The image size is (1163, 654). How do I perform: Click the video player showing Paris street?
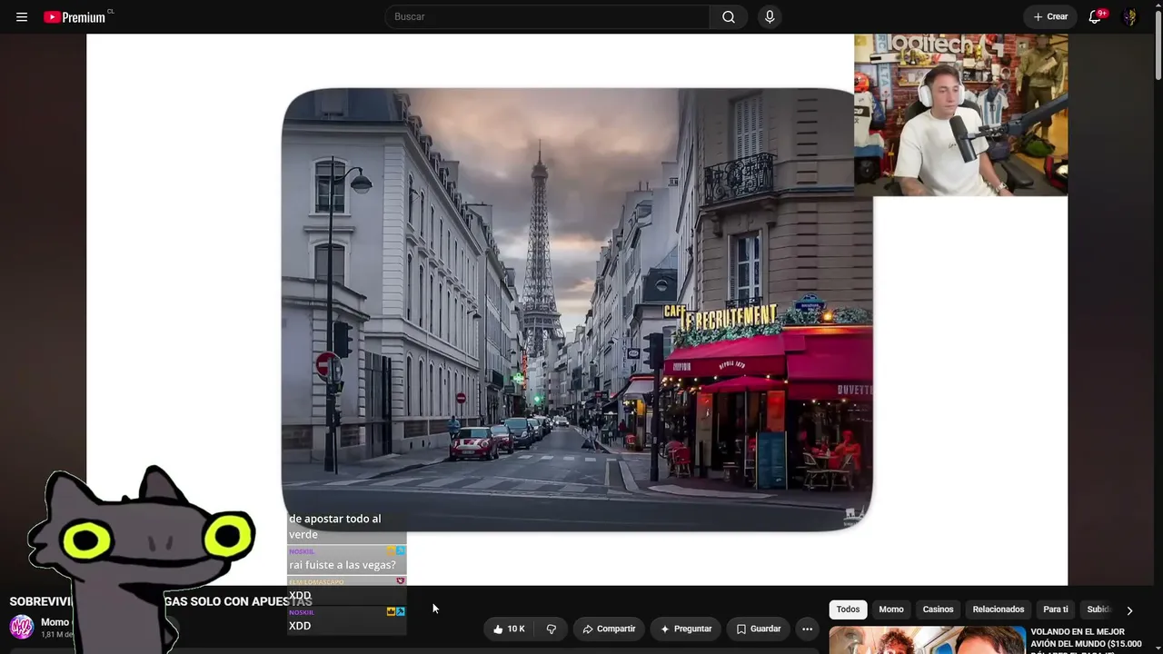(x=577, y=310)
